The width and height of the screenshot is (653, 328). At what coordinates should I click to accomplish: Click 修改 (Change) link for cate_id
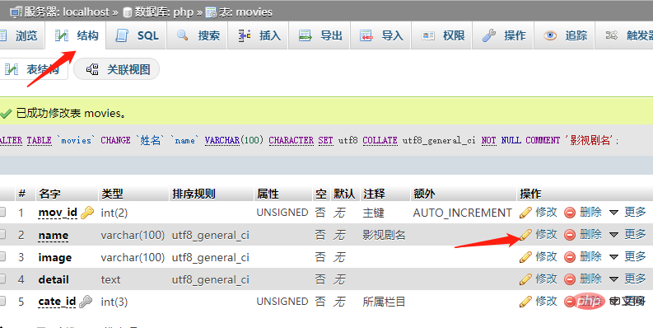coord(546,301)
